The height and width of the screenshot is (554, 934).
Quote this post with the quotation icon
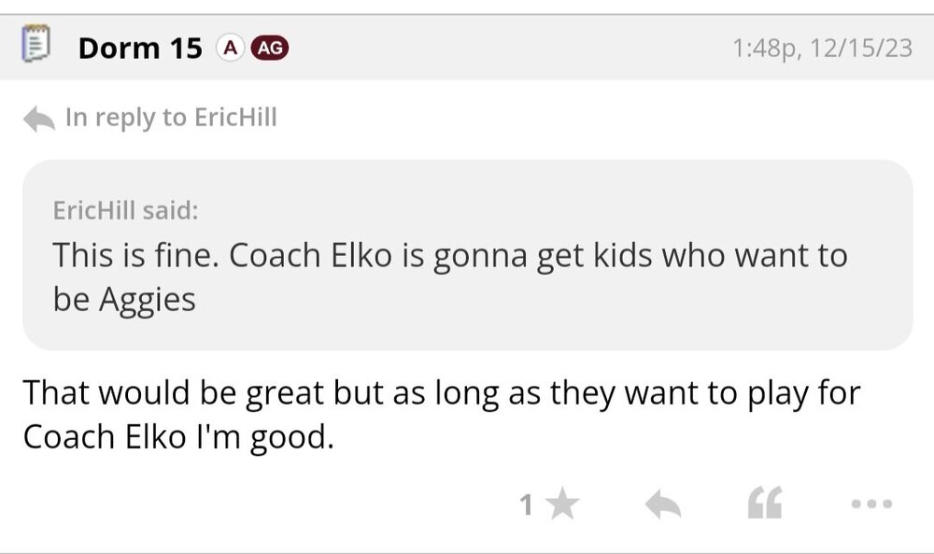pyautogui.click(x=765, y=505)
